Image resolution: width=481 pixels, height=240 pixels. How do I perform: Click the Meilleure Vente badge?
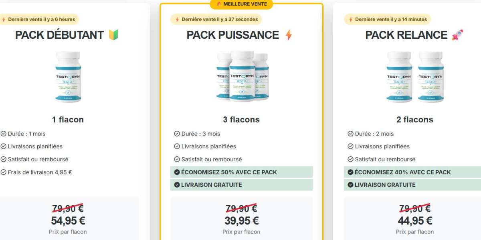(x=241, y=4)
